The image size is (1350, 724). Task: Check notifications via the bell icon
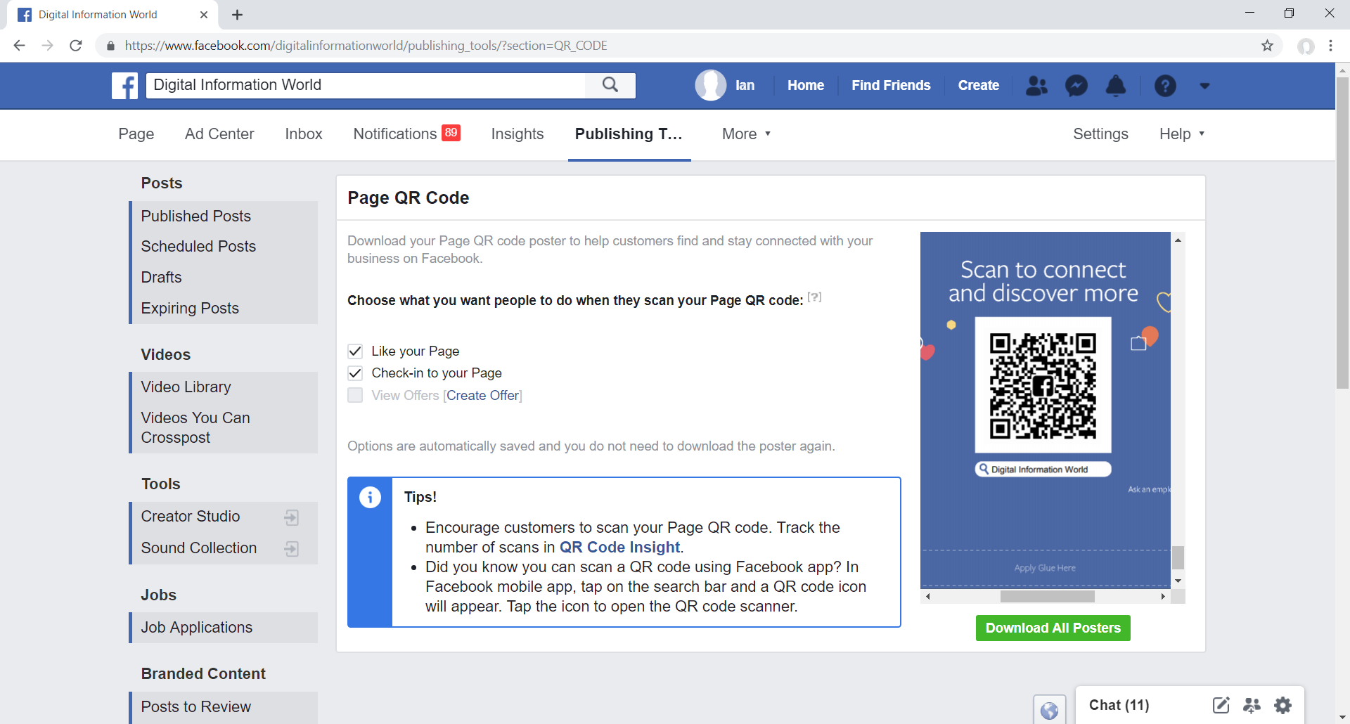1115,85
